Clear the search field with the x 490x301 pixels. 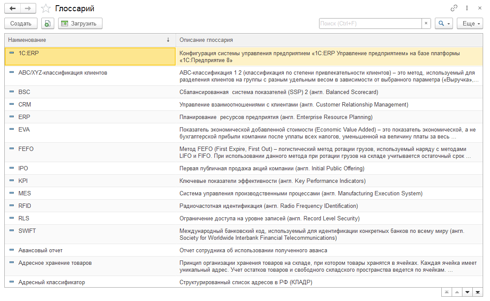click(426, 24)
